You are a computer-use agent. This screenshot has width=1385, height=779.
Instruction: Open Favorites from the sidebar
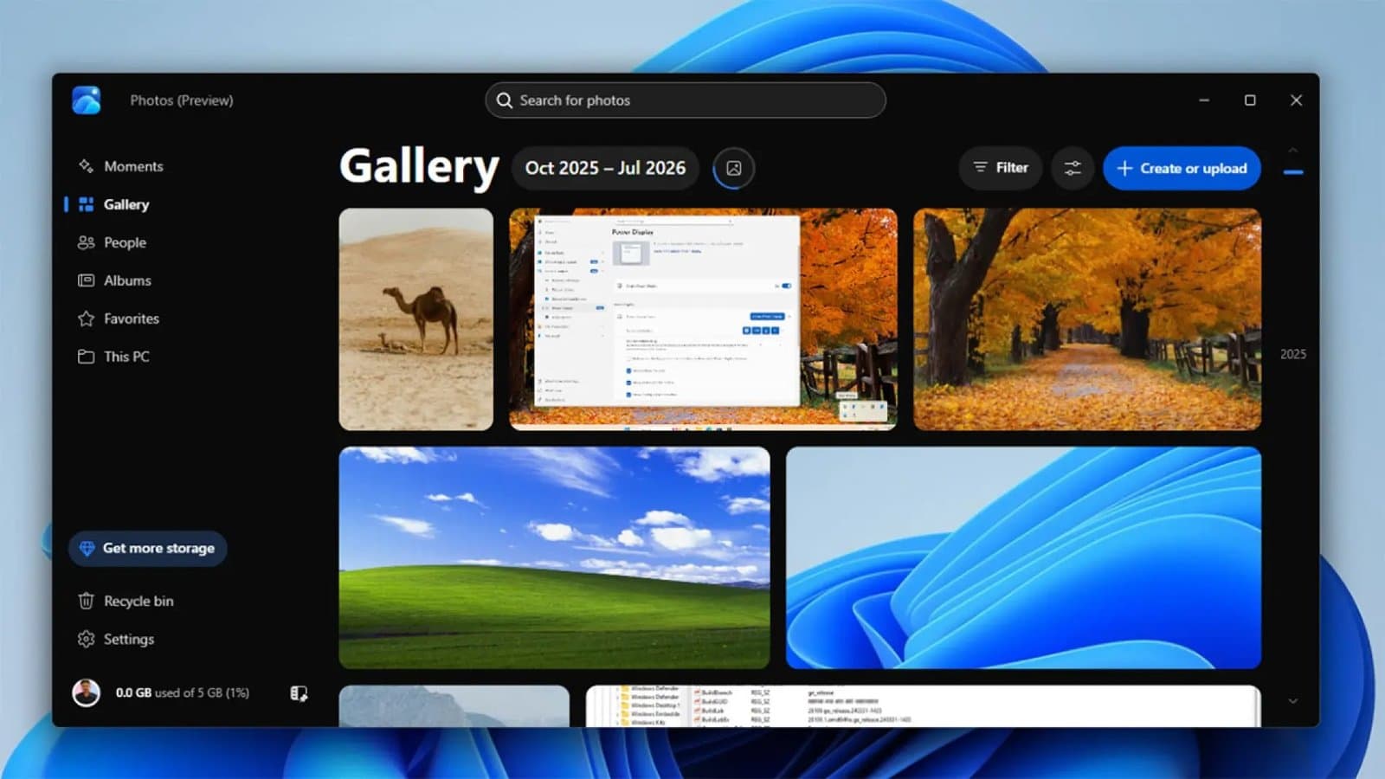(119, 319)
